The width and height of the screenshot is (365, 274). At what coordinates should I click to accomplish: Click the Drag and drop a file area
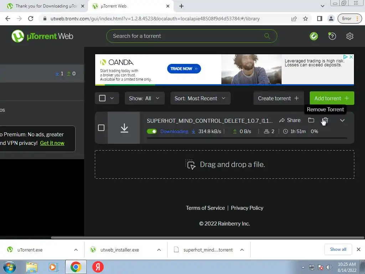coord(225,164)
